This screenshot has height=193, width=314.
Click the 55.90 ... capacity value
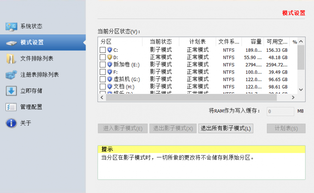point(253,57)
